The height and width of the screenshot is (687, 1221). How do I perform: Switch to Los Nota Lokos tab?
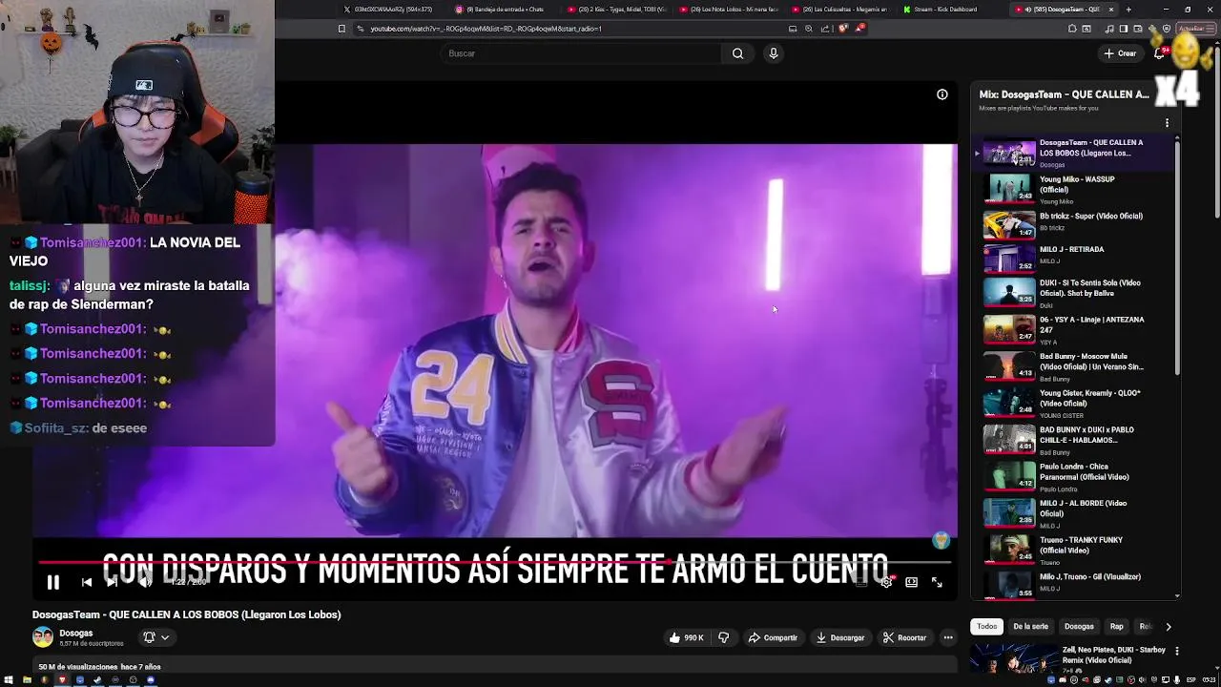point(729,10)
